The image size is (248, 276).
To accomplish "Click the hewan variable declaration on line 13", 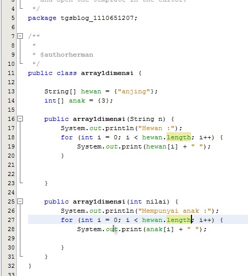I will pos(91,91).
